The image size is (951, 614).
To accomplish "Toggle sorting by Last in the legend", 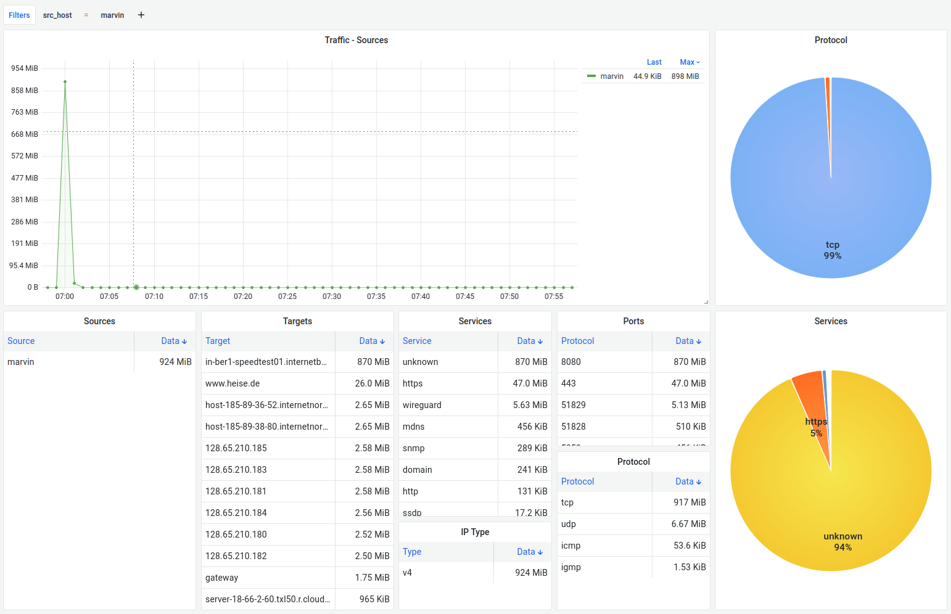I will [x=654, y=62].
